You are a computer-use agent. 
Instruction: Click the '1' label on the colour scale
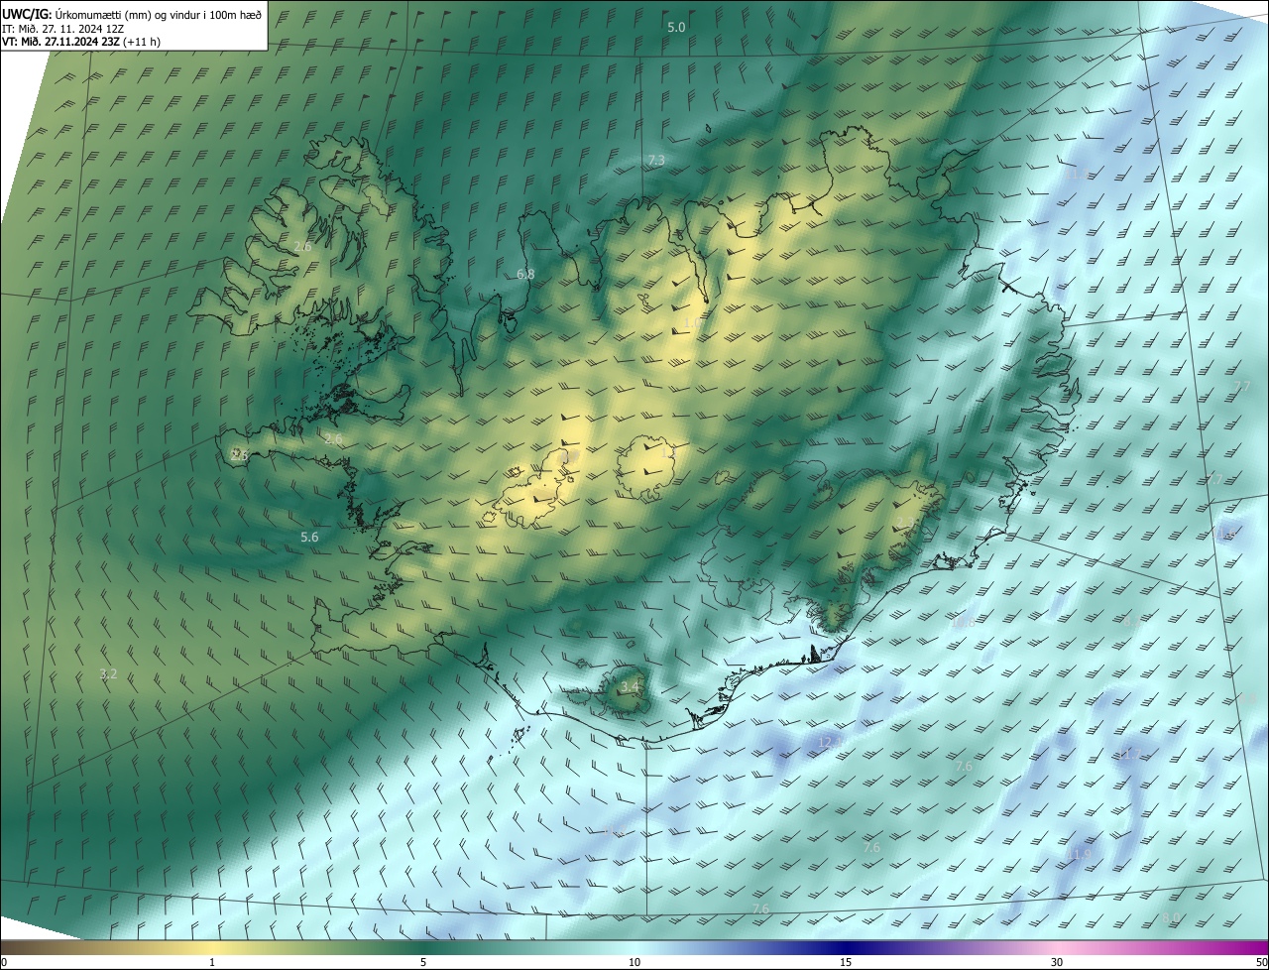(212, 962)
